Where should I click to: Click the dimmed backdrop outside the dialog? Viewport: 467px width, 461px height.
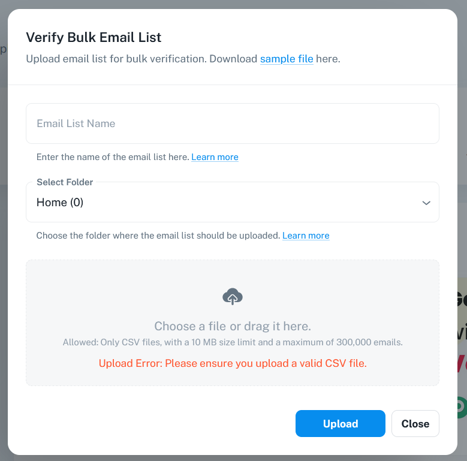[462, 150]
